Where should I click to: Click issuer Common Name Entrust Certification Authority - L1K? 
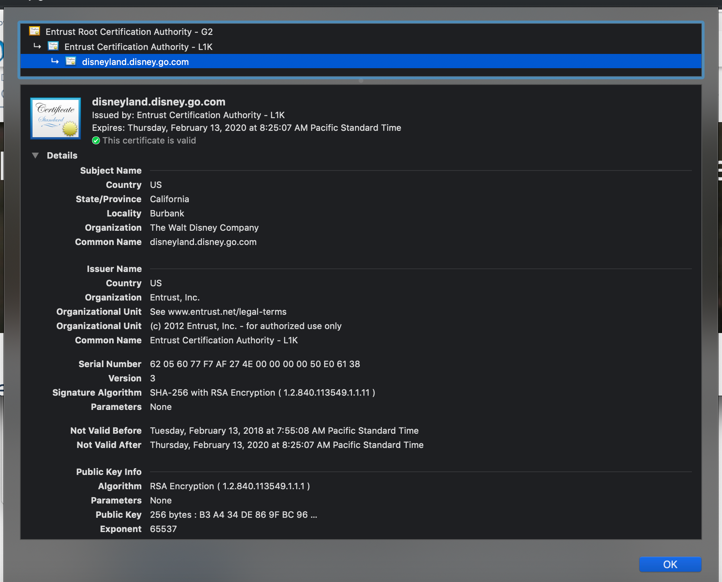[224, 340]
